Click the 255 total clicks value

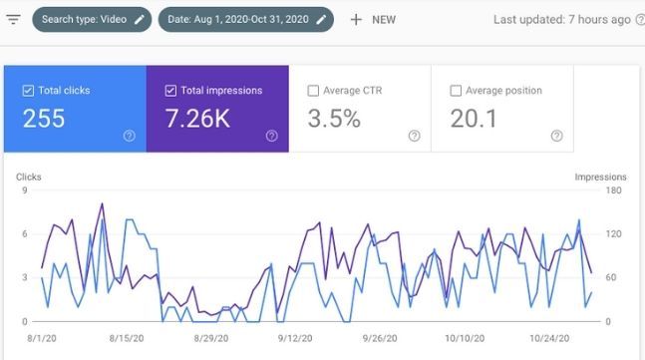pos(44,119)
